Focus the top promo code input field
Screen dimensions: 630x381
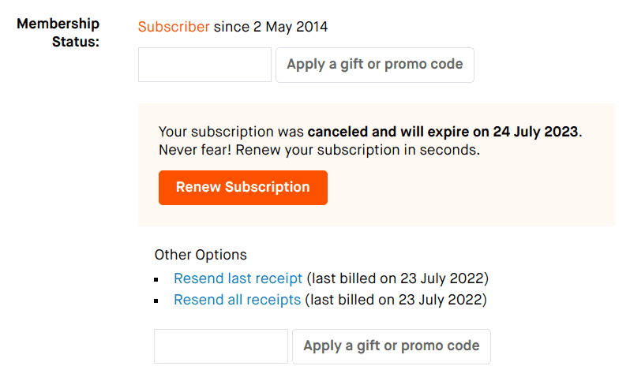coord(204,65)
